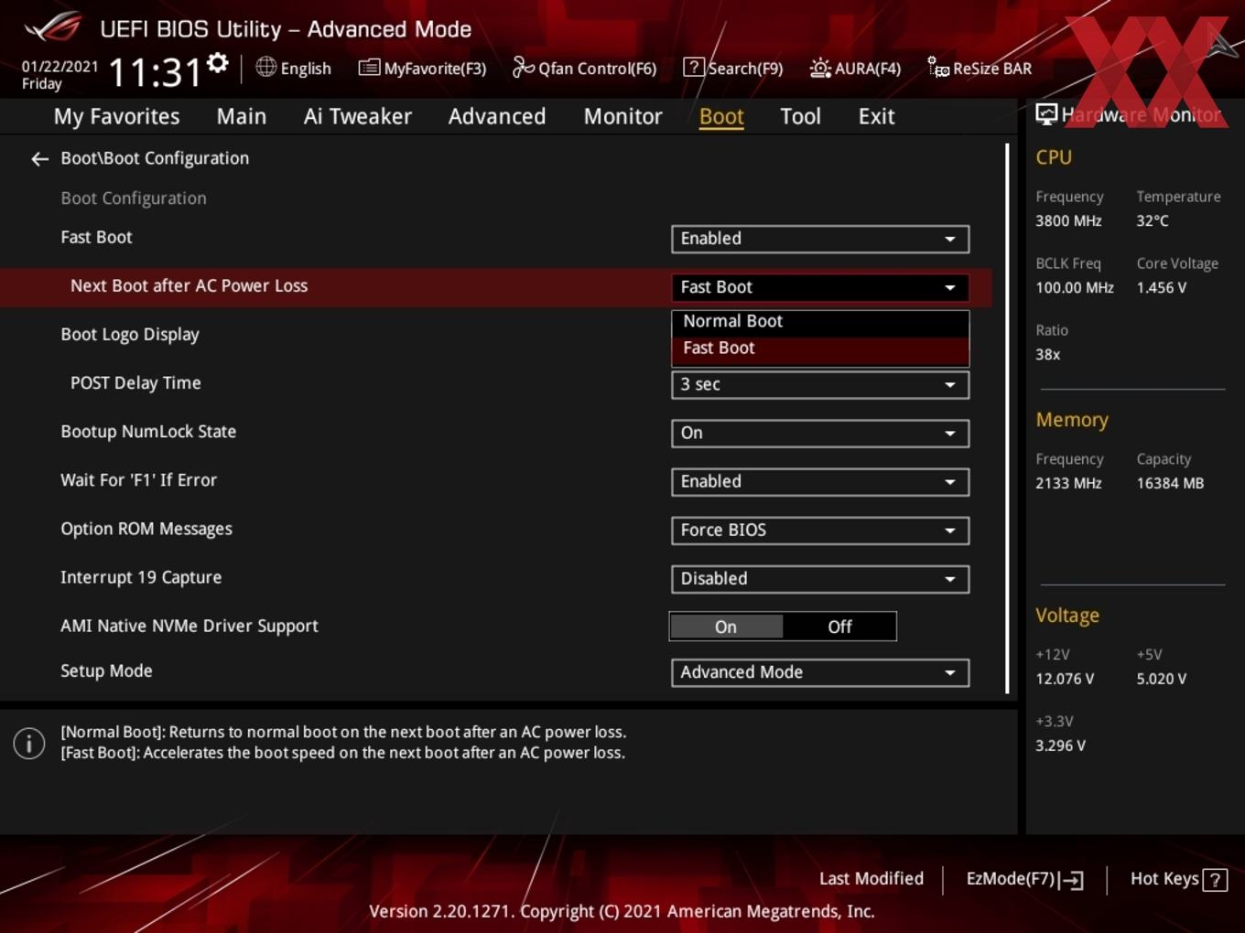Click the ROG logo icon
The height and width of the screenshot is (933, 1245).
[x=52, y=27]
